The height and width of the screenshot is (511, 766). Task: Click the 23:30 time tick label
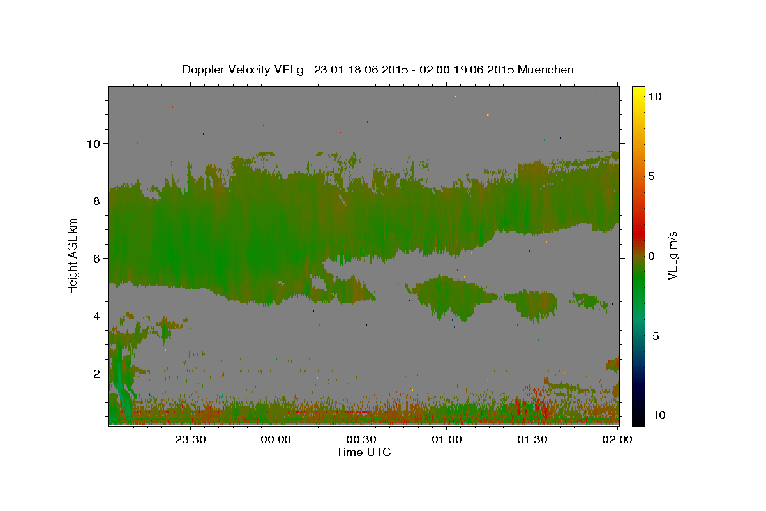point(190,439)
